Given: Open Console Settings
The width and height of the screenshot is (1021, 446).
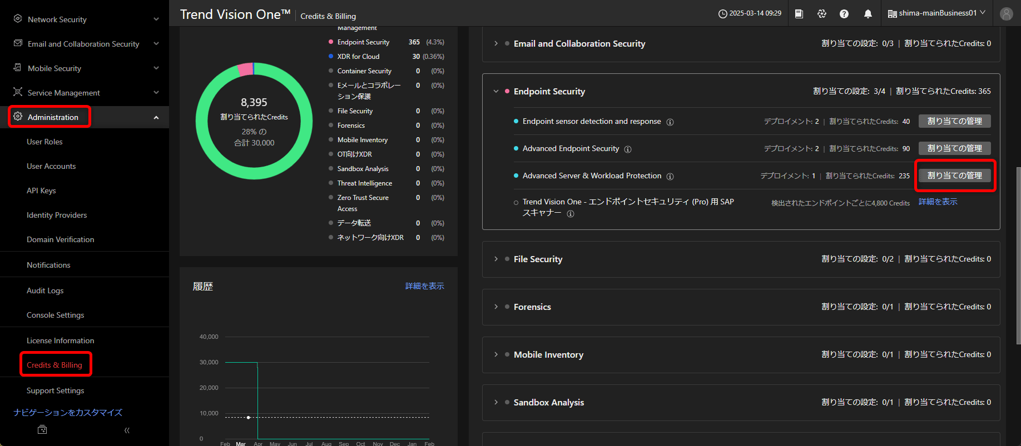Looking at the screenshot, I should pyautogui.click(x=56, y=315).
